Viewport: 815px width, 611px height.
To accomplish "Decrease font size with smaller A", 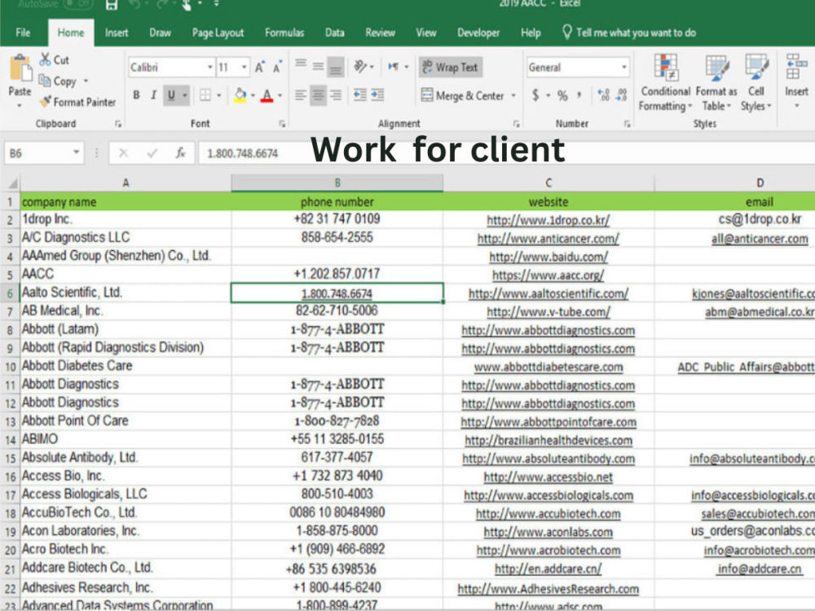I will (278, 68).
